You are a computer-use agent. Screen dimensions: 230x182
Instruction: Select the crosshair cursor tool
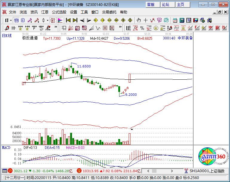pyautogui.click(x=145, y=20)
